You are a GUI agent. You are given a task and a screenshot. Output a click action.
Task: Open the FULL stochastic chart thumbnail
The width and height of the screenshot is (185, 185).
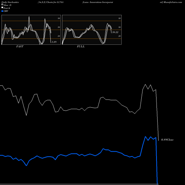click(92, 30)
